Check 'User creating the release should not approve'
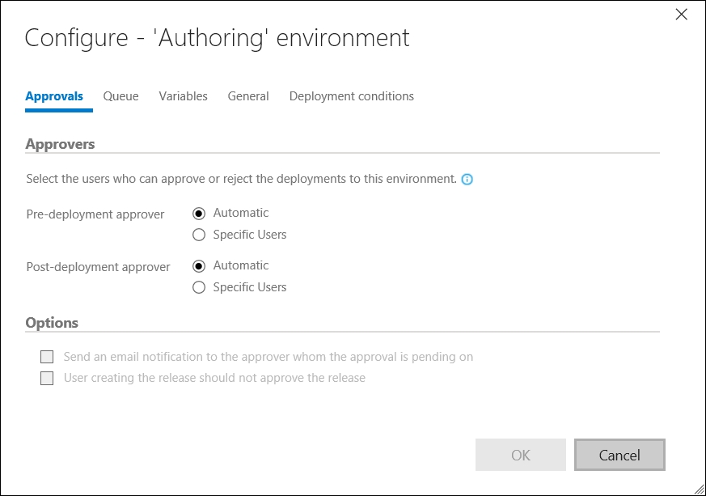Viewport: 706px width, 496px height. pos(47,379)
